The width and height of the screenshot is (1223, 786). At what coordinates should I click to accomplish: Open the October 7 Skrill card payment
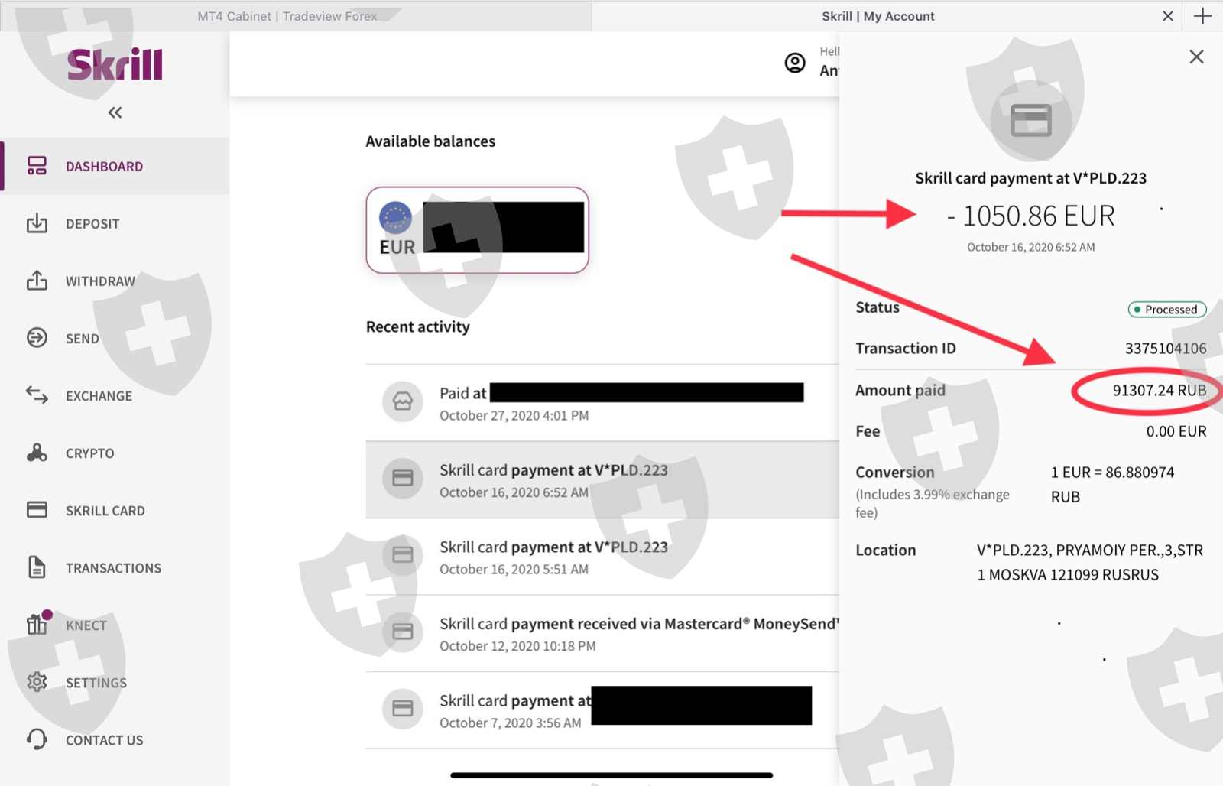[602, 710]
